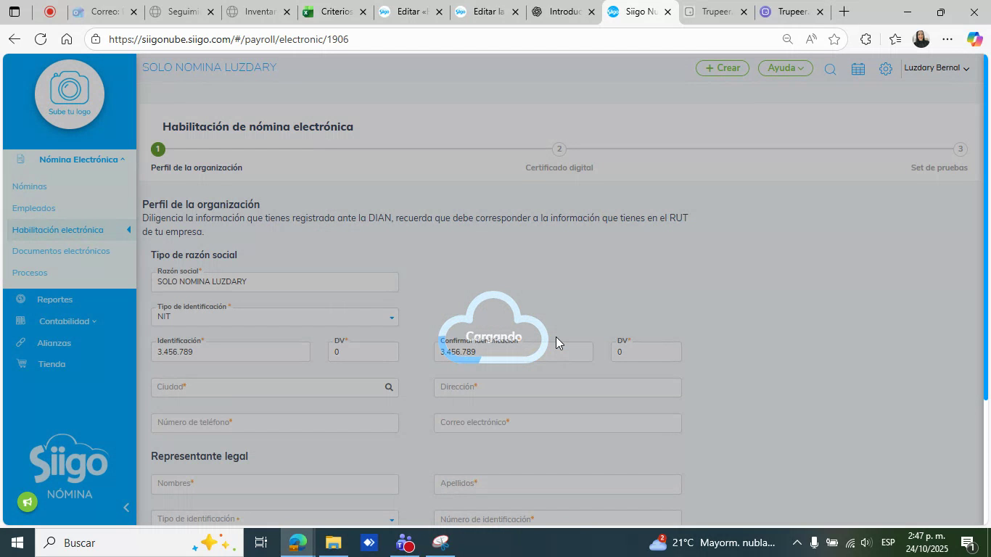Open the Windows Start menu
991x557 pixels.
(x=16, y=542)
